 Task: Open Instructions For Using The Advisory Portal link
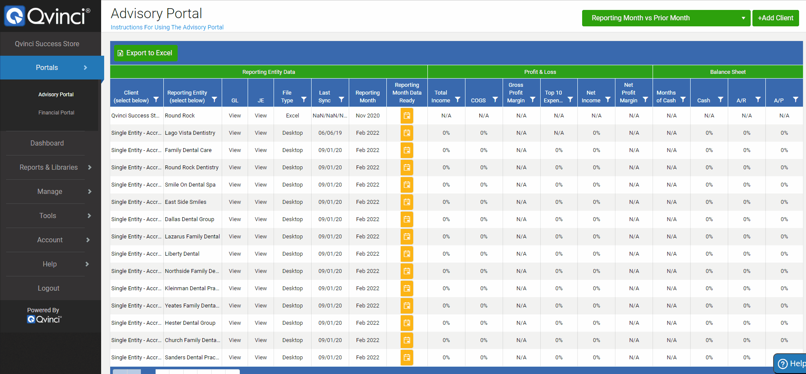[x=167, y=27]
